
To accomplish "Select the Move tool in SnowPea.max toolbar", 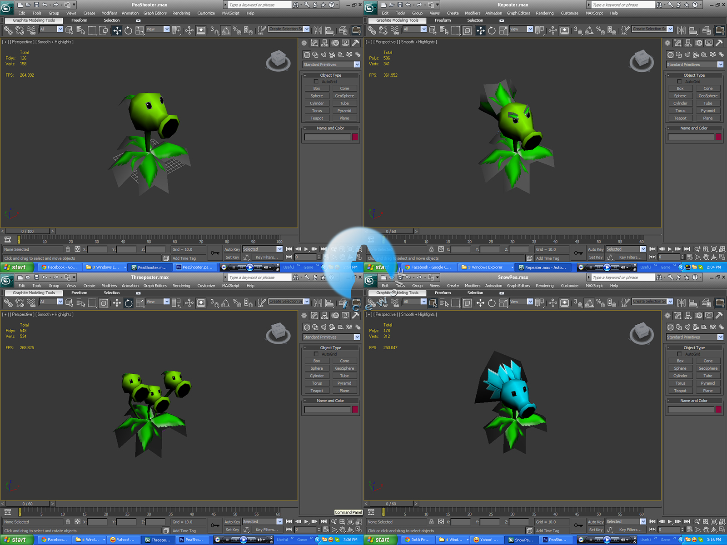I will tap(480, 303).
